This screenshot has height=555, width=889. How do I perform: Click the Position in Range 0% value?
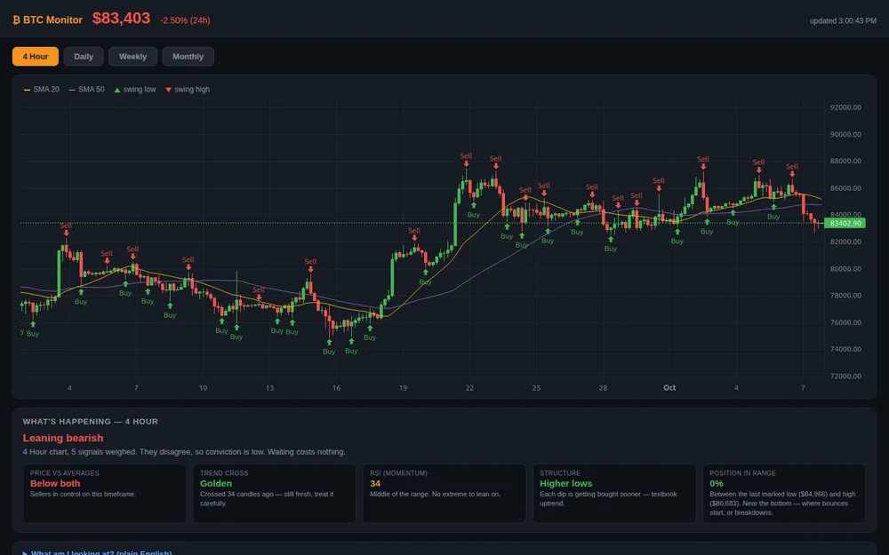716,484
